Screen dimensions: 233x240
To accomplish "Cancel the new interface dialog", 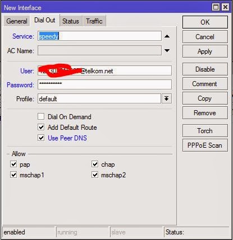I will [x=205, y=37].
